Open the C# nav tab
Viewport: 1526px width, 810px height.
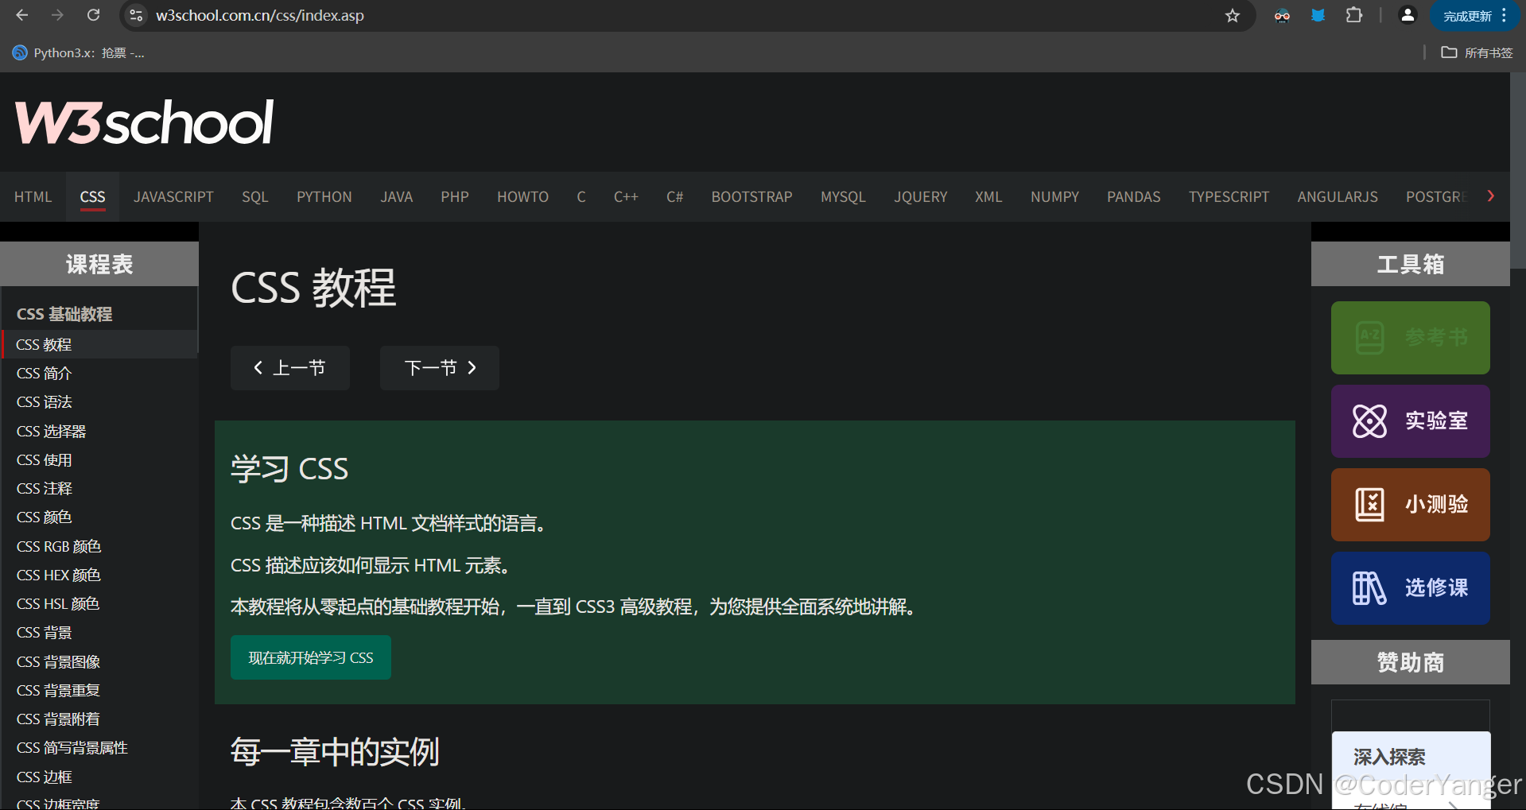tap(674, 196)
